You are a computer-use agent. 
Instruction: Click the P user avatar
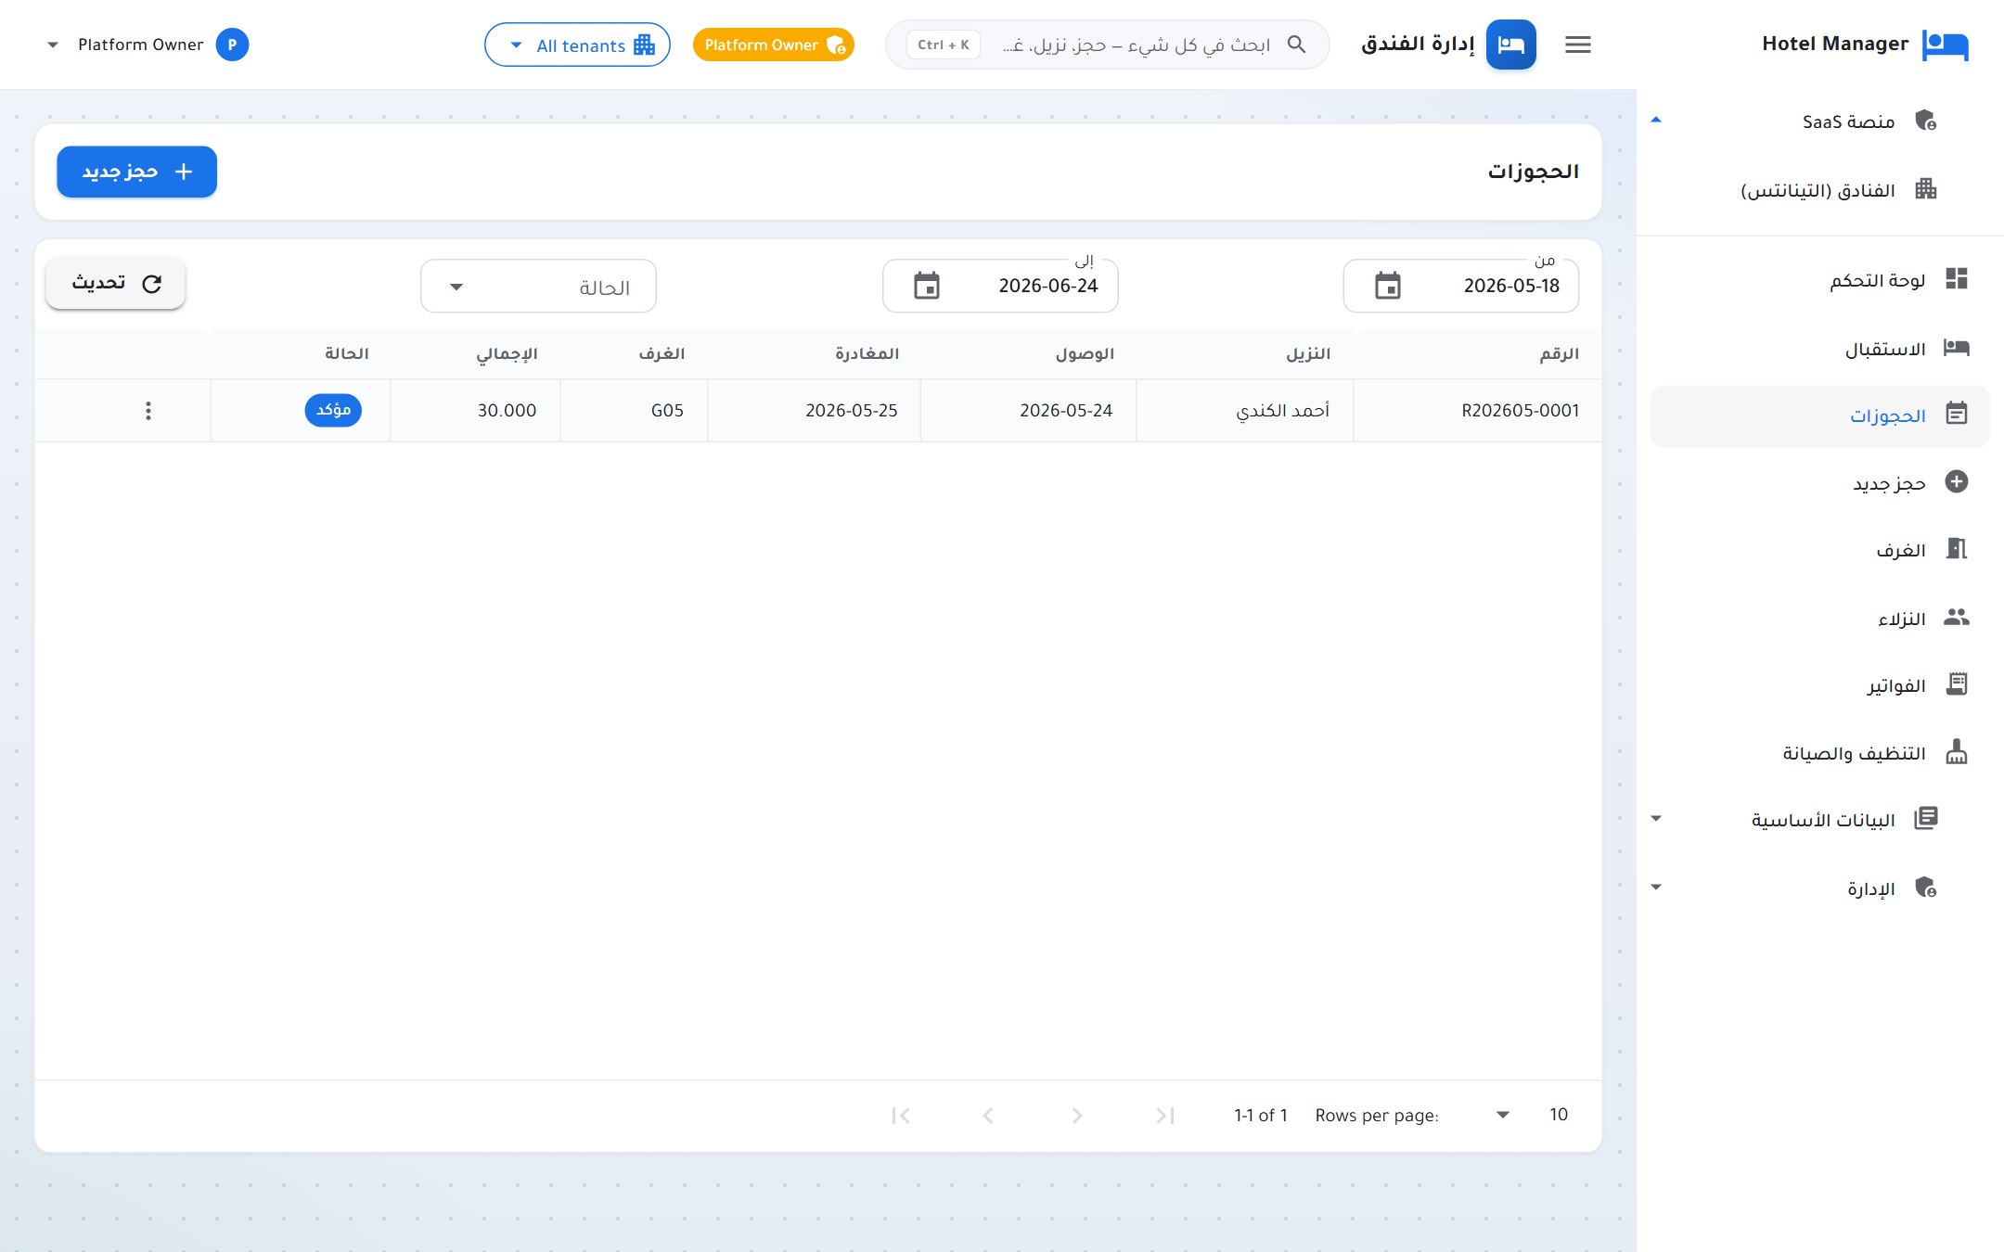(232, 45)
